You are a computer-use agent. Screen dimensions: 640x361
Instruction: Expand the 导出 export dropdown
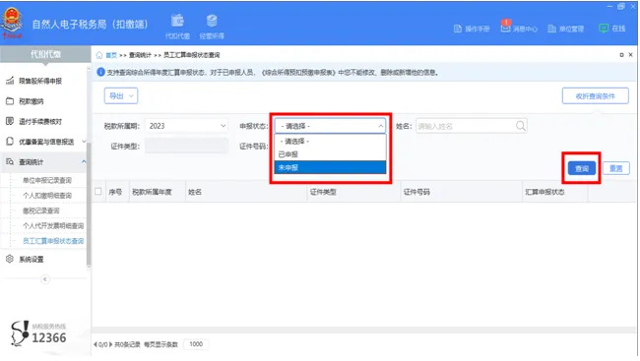[121, 95]
